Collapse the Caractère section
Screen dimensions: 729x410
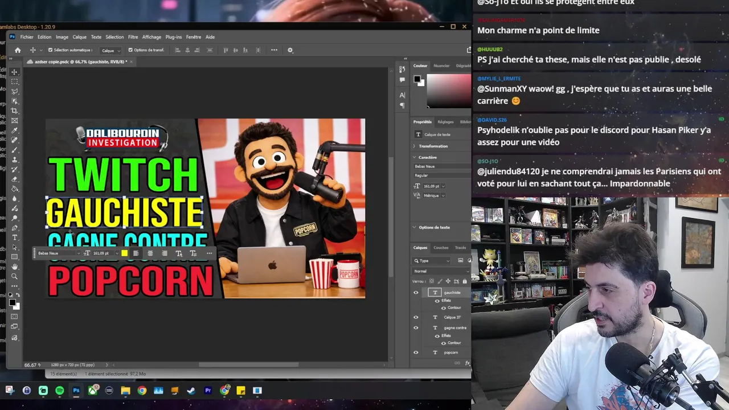pos(415,157)
